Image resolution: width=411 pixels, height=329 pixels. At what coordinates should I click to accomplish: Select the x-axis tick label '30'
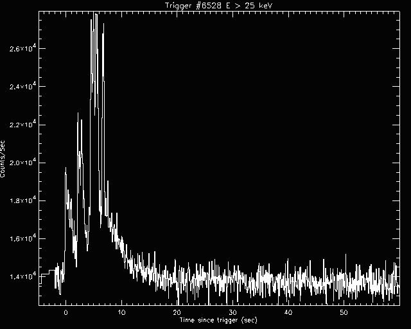click(x=232, y=313)
